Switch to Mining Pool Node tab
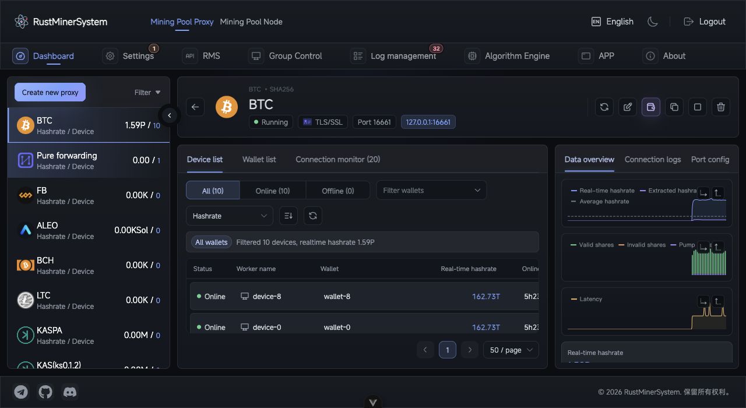 click(x=251, y=22)
